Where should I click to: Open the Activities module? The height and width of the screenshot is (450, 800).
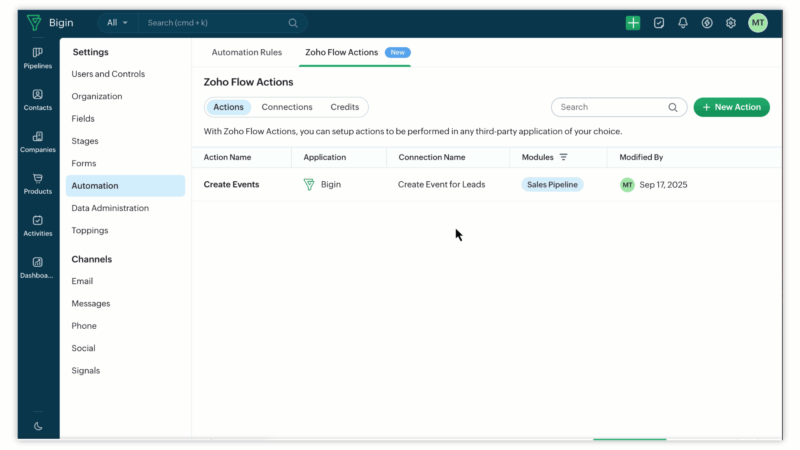click(38, 226)
